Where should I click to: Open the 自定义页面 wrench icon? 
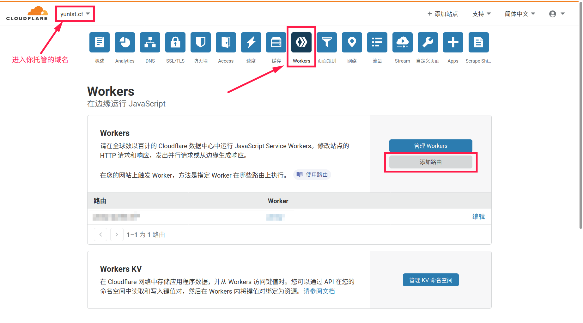pos(428,42)
